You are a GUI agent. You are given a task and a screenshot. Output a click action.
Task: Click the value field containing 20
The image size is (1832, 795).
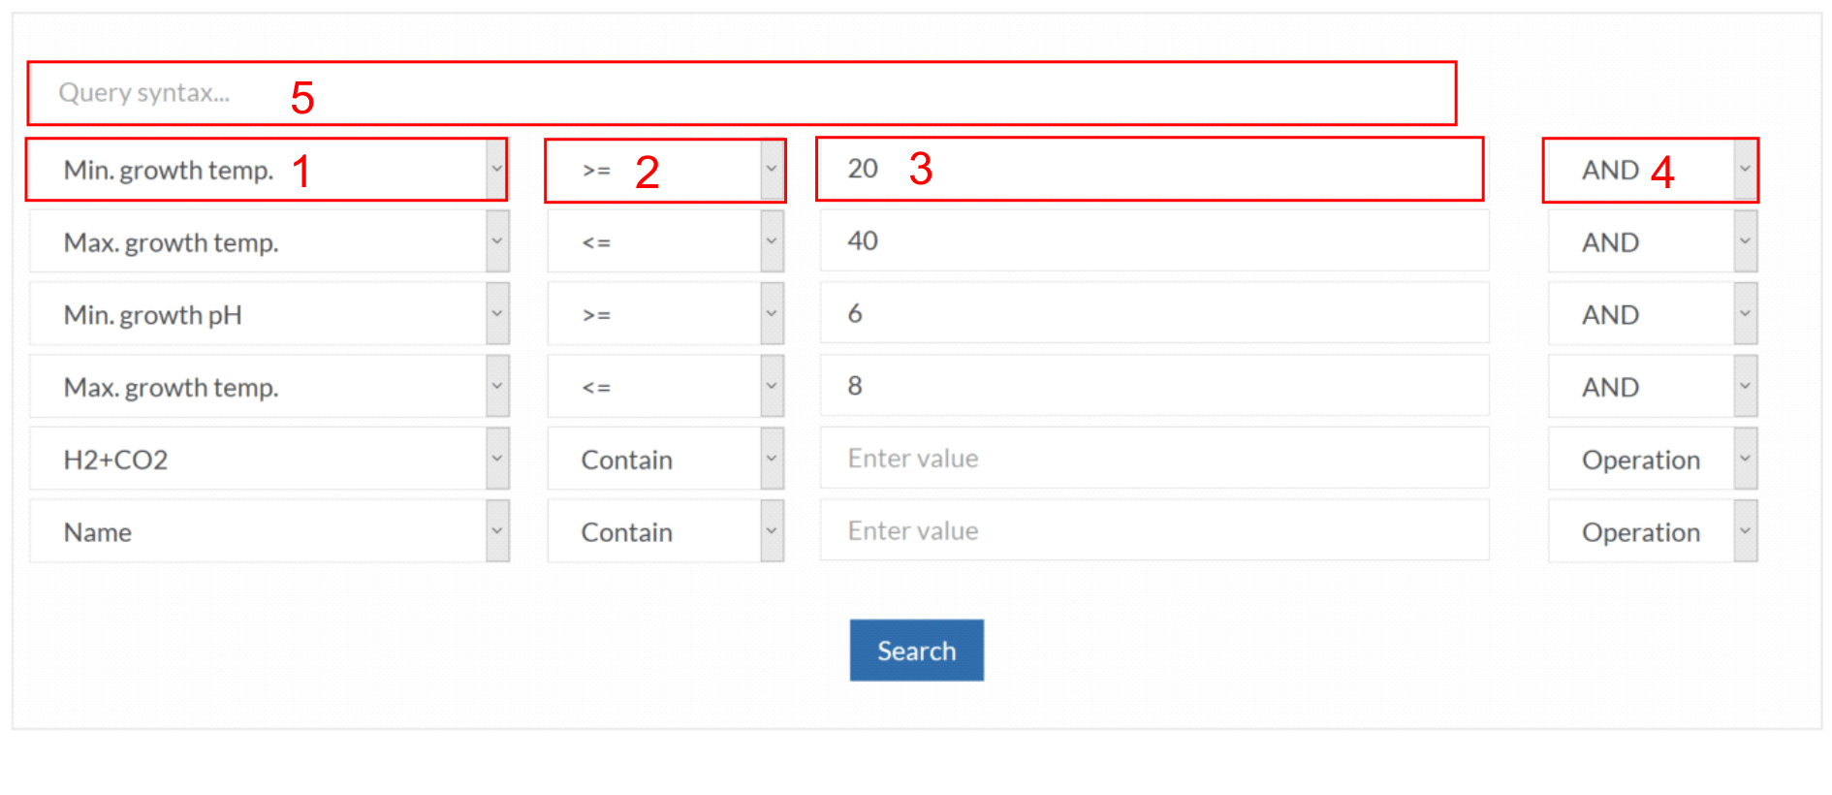coord(1153,169)
